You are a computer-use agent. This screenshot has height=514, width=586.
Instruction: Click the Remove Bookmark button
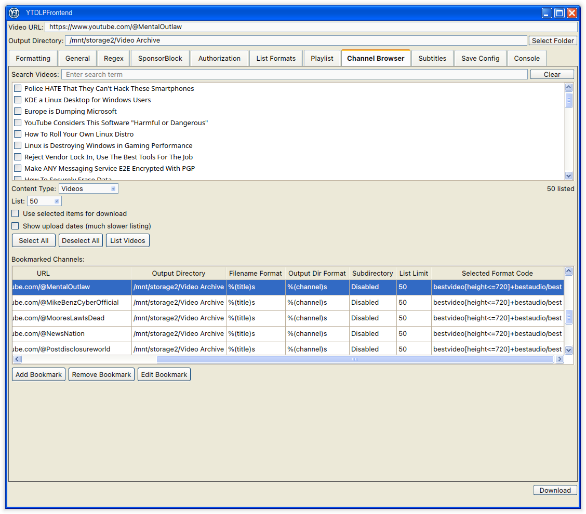tap(102, 374)
